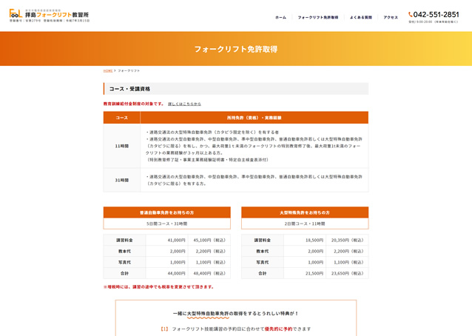Click the 一緒に大型特殊自動車免許 benefit heading

point(236,313)
